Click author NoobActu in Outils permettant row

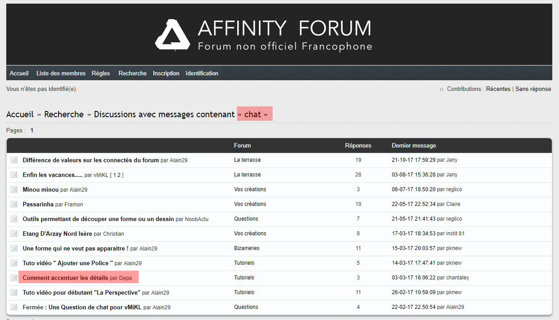pyautogui.click(x=197, y=219)
